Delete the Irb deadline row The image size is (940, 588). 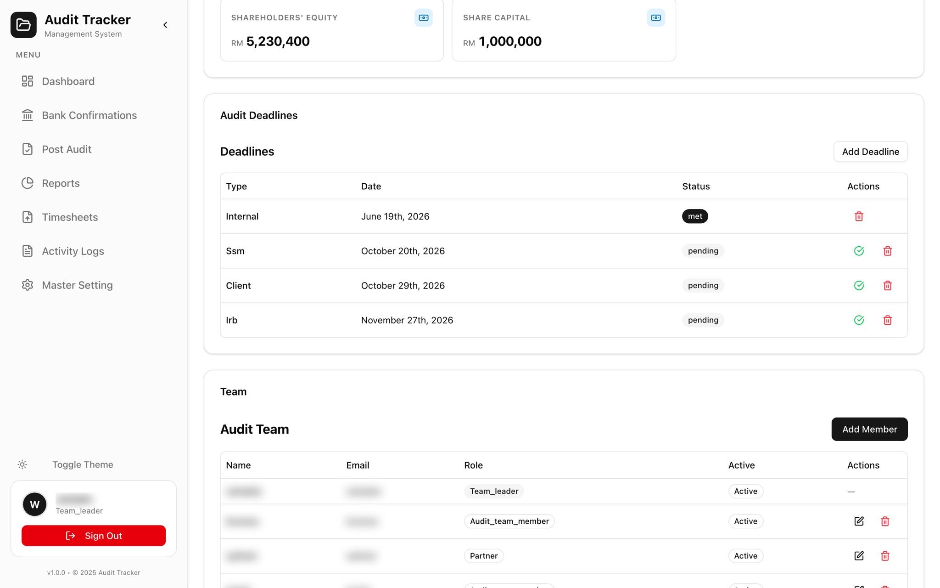[x=887, y=320]
